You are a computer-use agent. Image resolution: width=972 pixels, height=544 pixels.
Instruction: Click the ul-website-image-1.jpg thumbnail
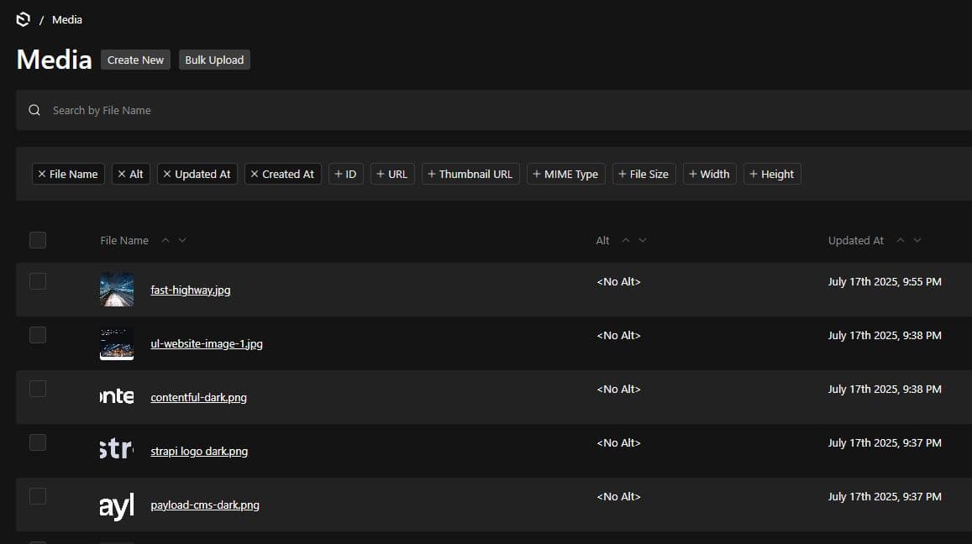point(117,343)
